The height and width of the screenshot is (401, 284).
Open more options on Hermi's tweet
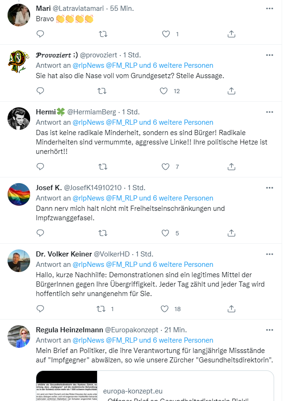pyautogui.click(x=269, y=112)
